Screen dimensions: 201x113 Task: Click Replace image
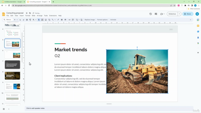click(90, 20)
